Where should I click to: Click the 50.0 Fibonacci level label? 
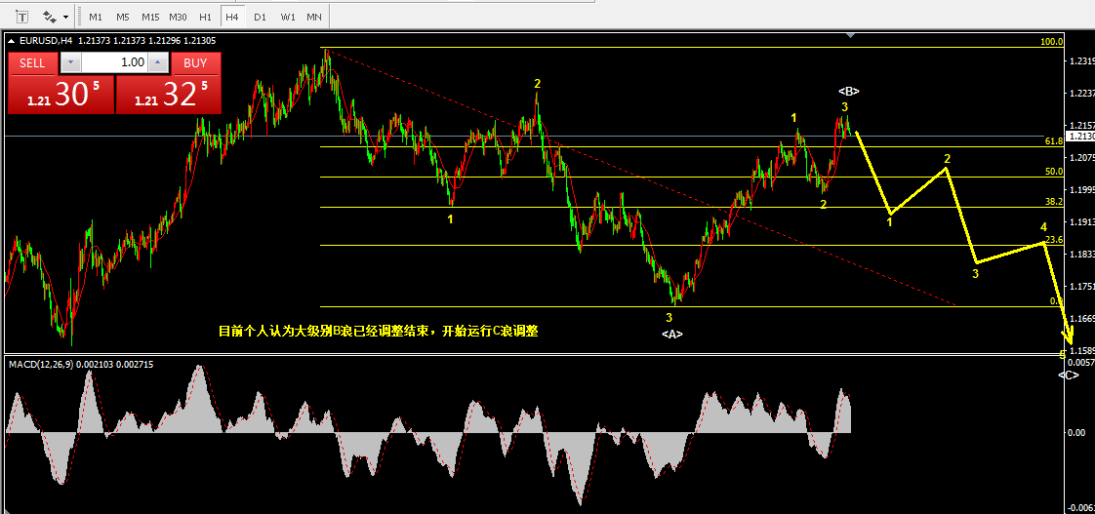click(1054, 171)
